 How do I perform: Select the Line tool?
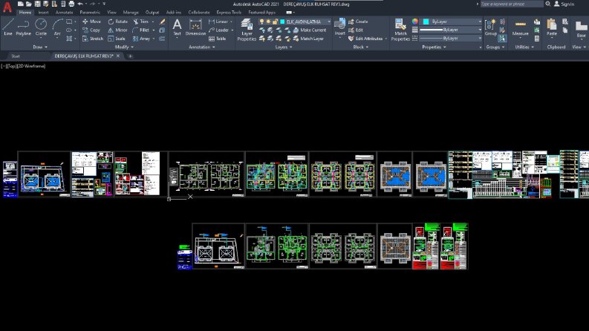click(8, 27)
